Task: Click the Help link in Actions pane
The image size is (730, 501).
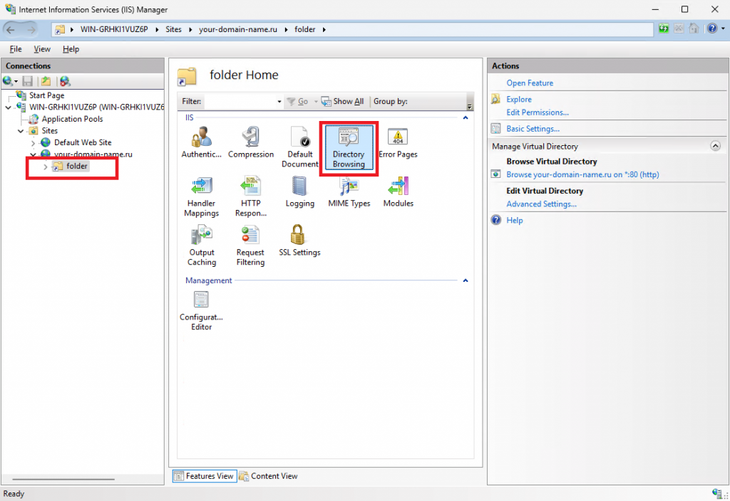Action: click(x=515, y=221)
